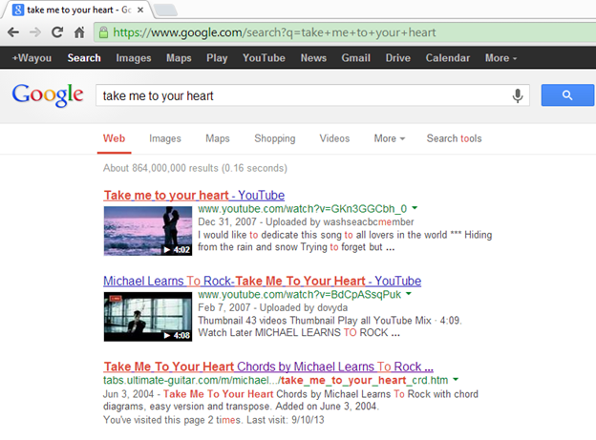Close the 'take me to your heart' tab
The image size is (596, 440).
pos(140,10)
